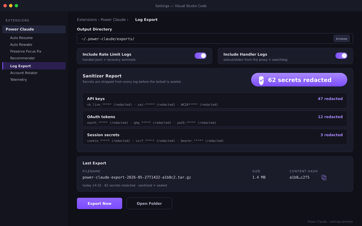
Task: Click the Extensions breadcrumb link
Action: point(87,20)
